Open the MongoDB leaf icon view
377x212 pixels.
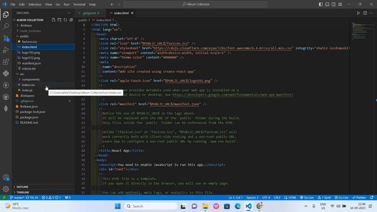pos(6,108)
